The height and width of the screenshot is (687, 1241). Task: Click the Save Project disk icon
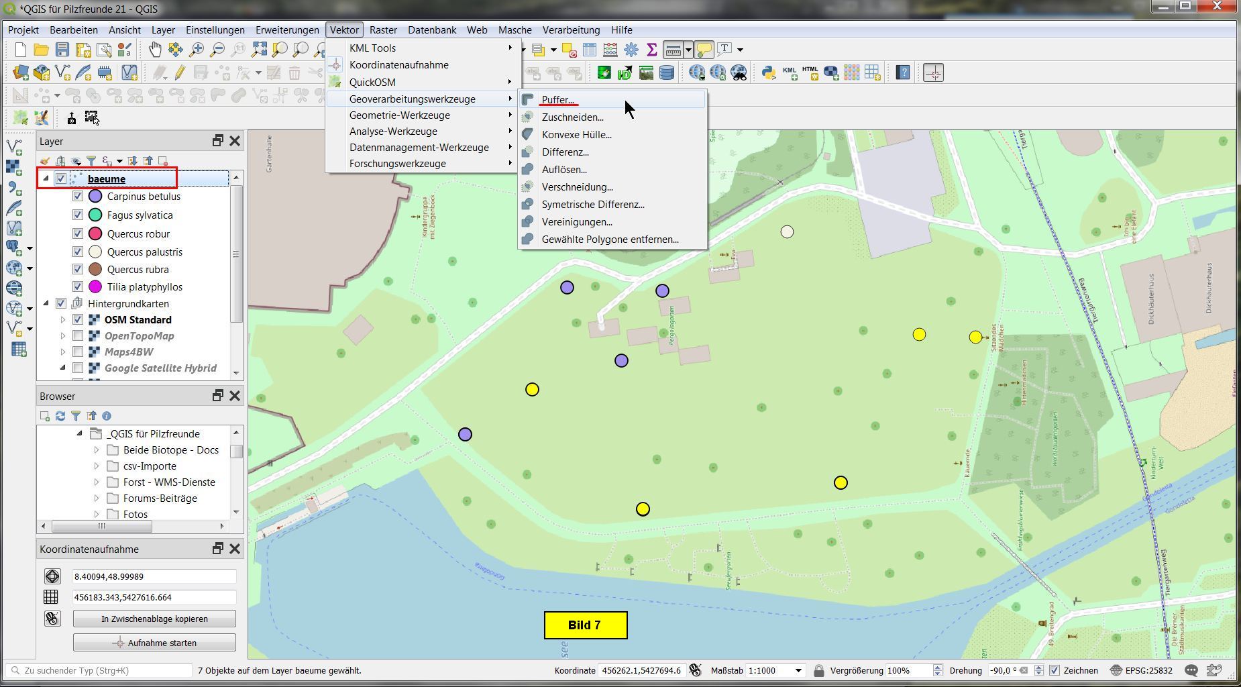[62, 50]
